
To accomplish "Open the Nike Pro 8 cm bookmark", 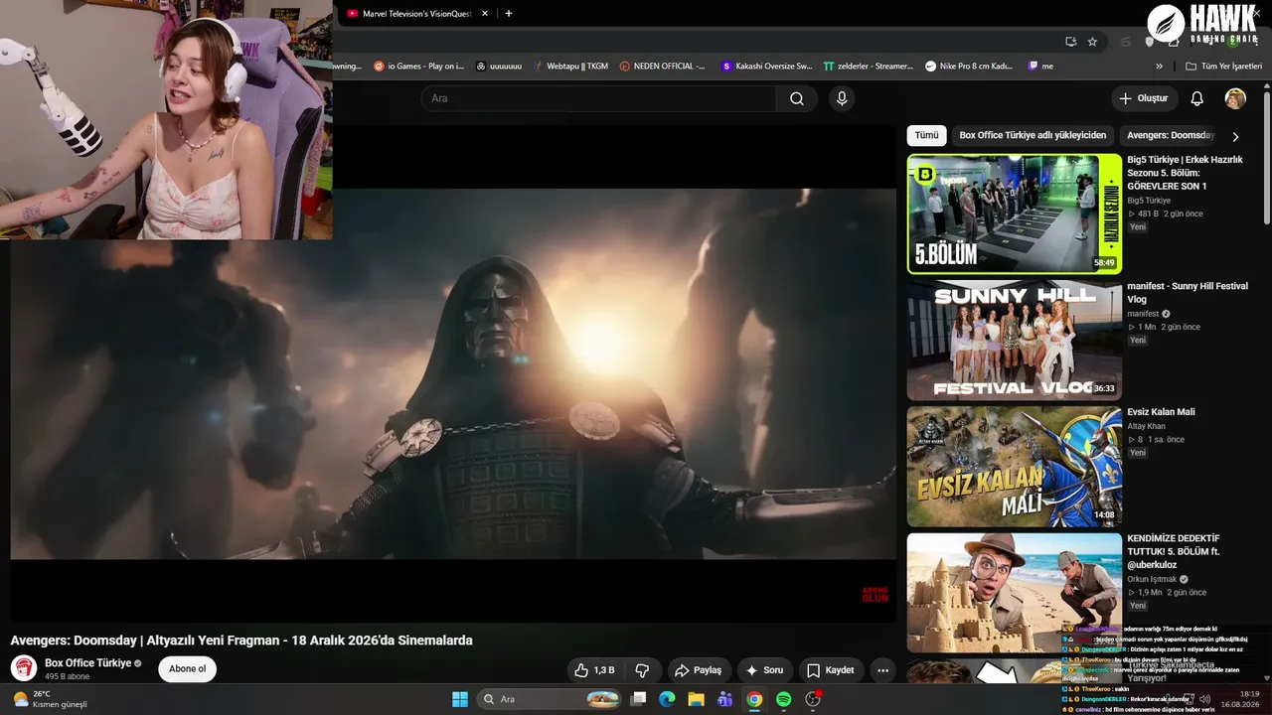I will pyautogui.click(x=969, y=67).
